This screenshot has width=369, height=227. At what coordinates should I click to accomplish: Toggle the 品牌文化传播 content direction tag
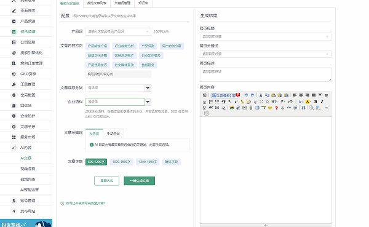97,55
